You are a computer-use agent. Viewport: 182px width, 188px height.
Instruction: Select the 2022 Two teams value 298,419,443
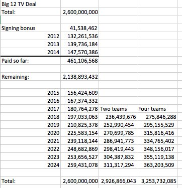(x=118, y=149)
